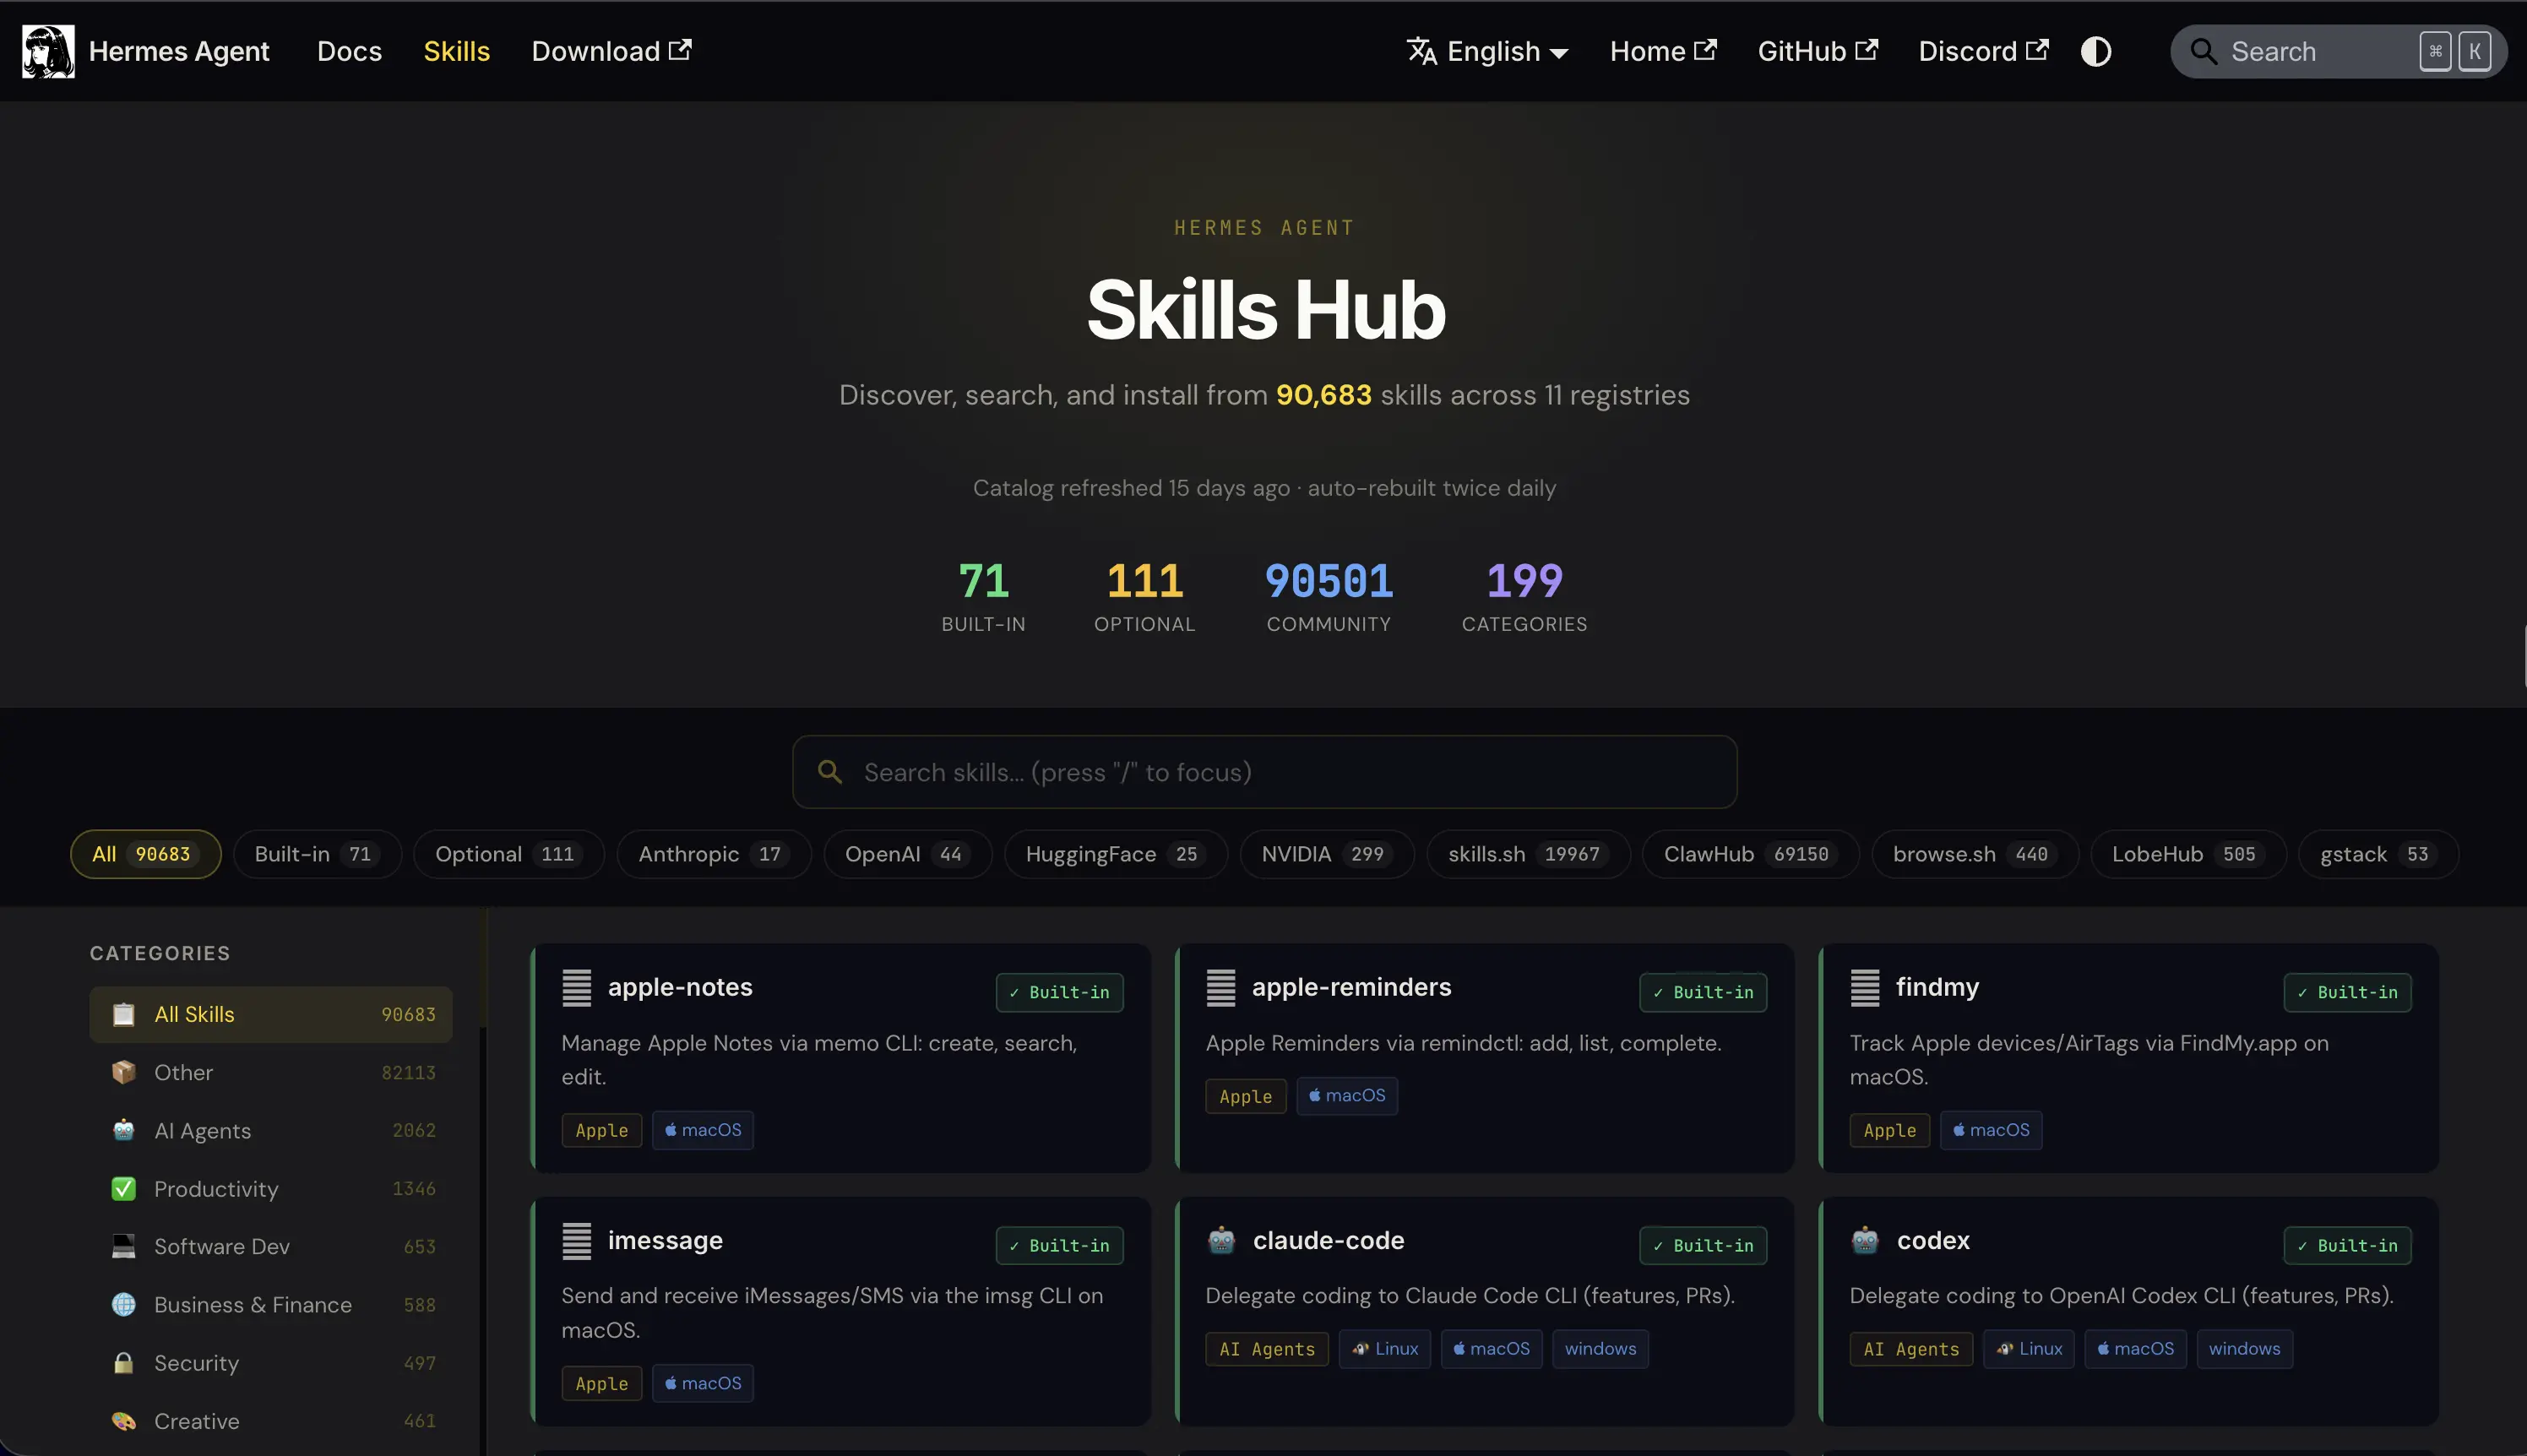Click the findmy skill icon
The image size is (2527, 1456).
[1865, 988]
